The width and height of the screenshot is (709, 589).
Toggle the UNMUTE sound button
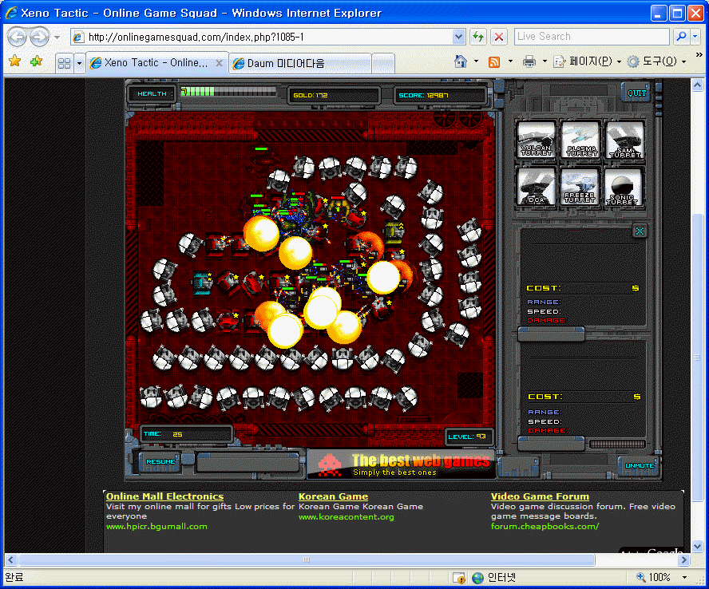pos(640,465)
